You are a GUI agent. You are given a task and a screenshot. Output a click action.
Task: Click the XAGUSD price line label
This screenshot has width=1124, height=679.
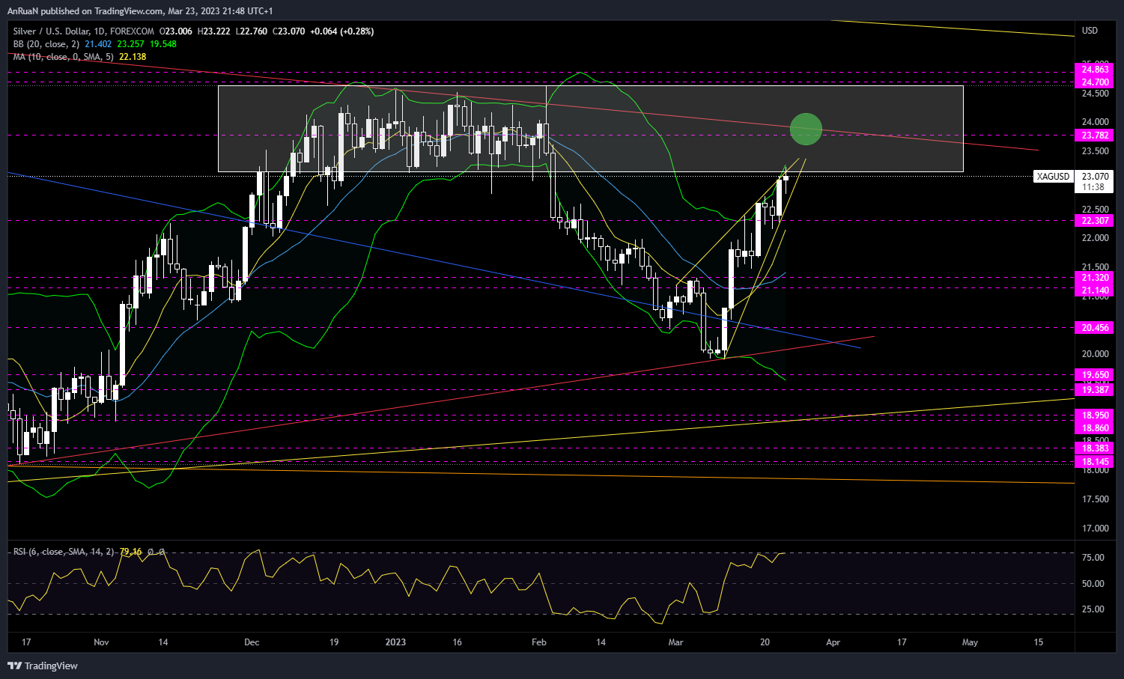(1053, 177)
